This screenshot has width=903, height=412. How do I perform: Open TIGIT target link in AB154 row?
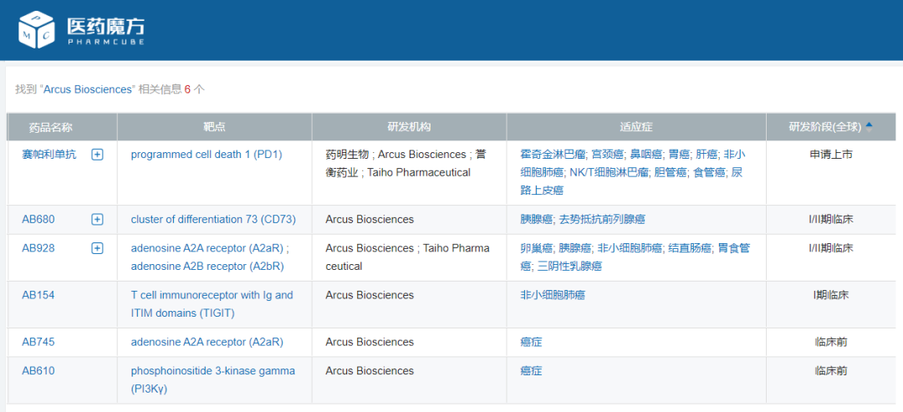212,304
